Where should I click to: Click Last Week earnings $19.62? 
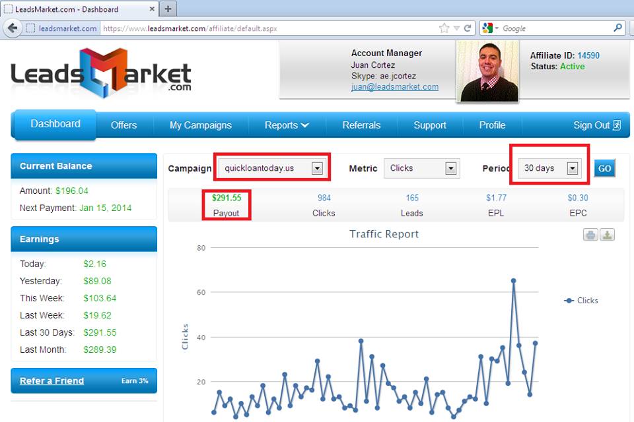97,315
